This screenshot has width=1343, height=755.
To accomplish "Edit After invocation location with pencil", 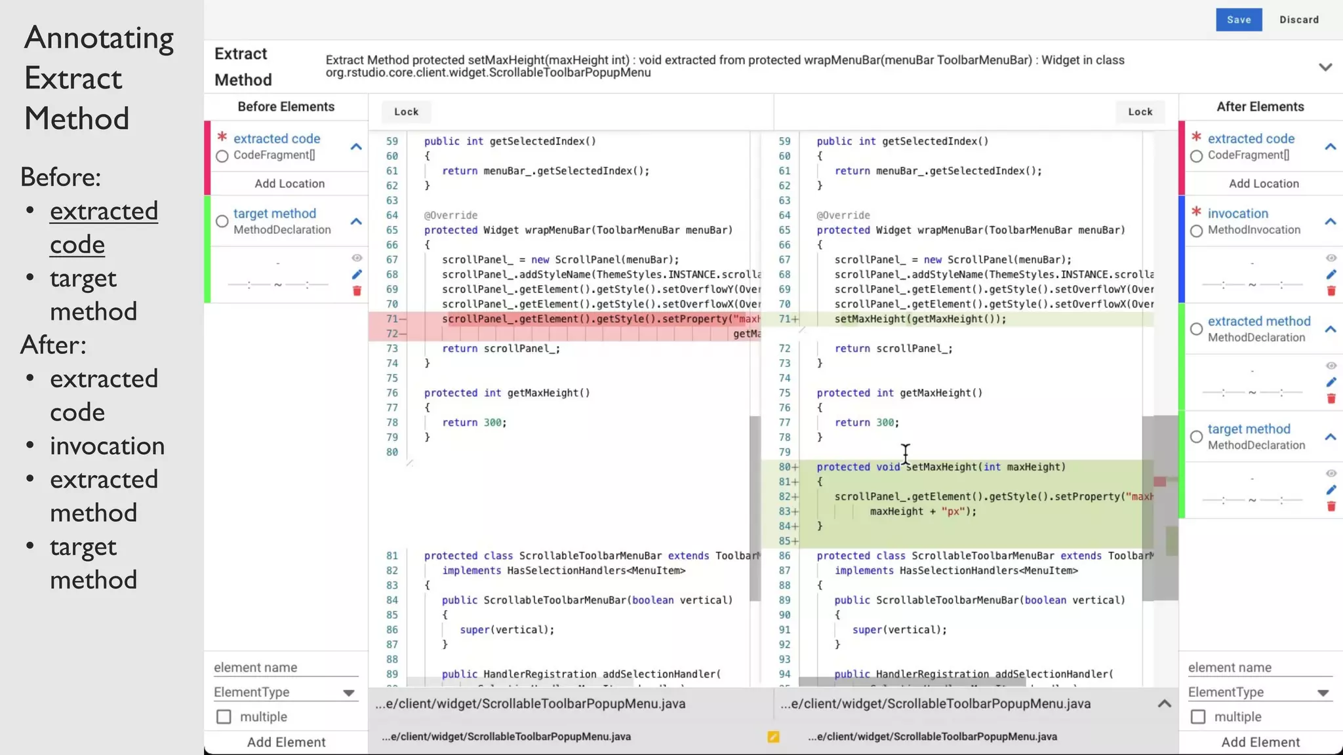I will (x=1331, y=275).
